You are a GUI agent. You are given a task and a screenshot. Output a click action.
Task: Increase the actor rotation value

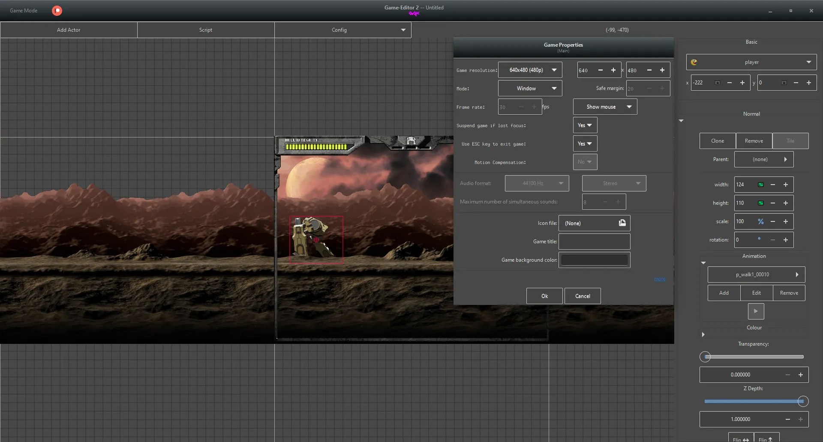[x=786, y=240]
